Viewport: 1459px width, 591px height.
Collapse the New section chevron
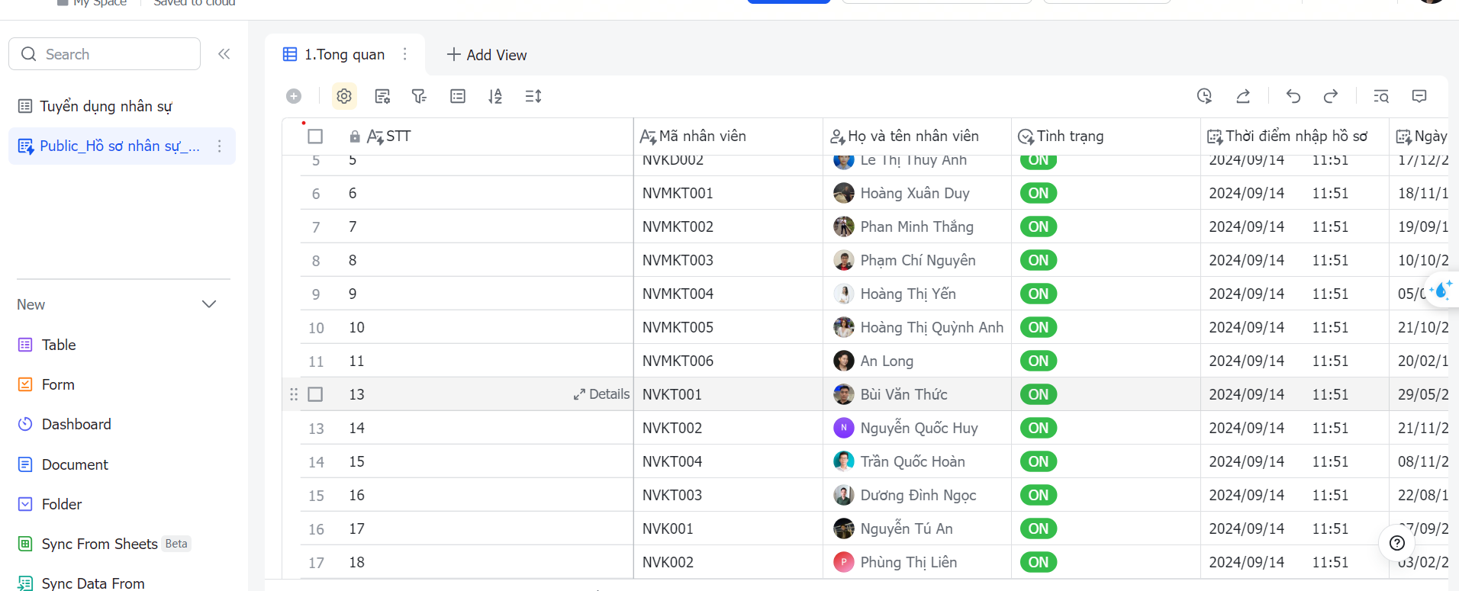tap(209, 304)
